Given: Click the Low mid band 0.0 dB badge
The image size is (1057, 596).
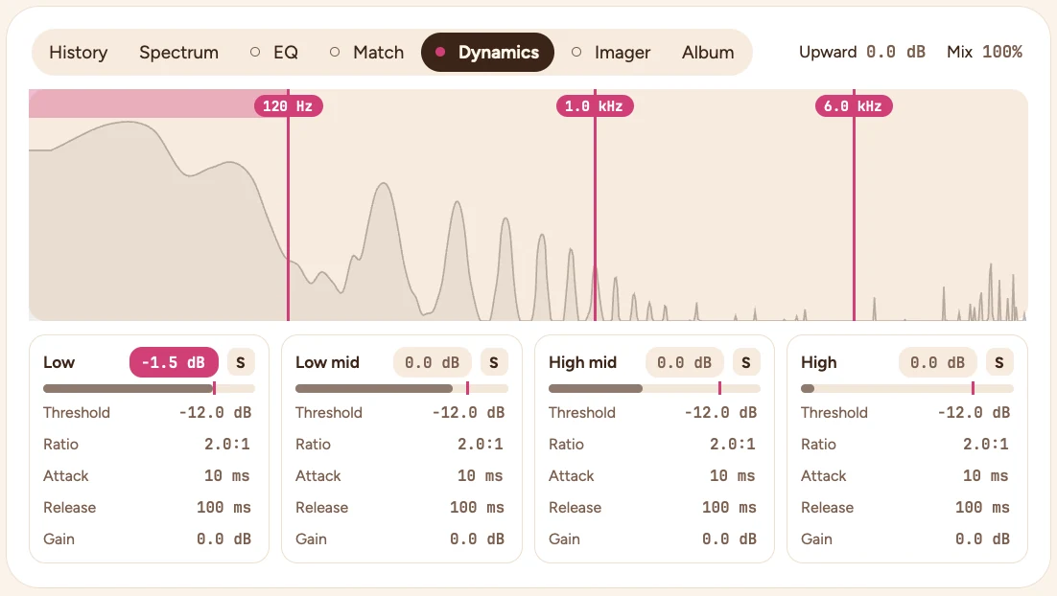Looking at the screenshot, I should (432, 362).
